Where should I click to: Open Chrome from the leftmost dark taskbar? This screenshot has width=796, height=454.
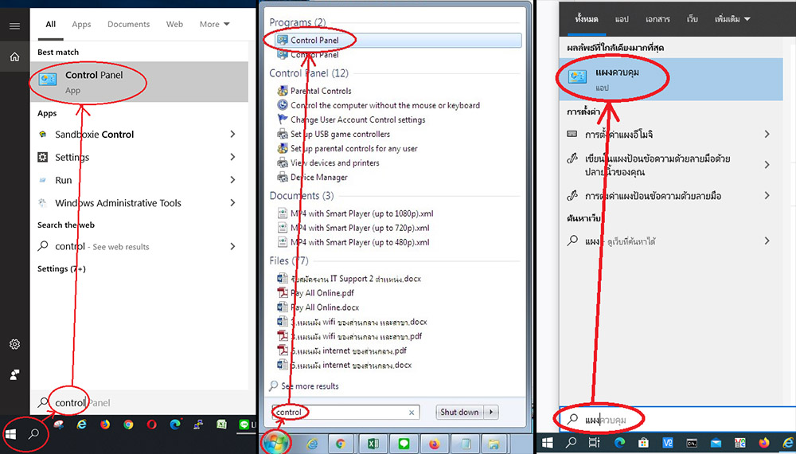128,425
